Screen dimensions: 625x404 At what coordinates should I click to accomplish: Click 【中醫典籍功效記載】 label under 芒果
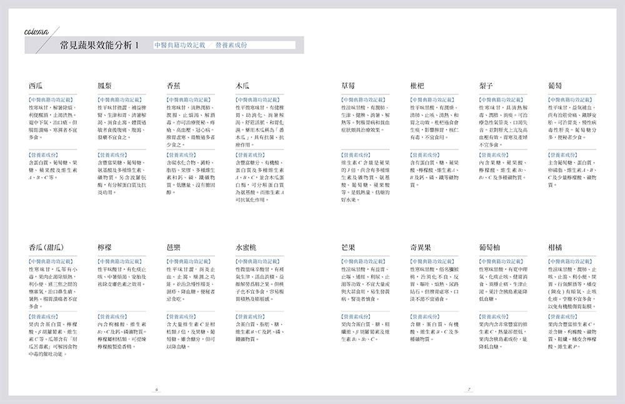tap(364, 261)
